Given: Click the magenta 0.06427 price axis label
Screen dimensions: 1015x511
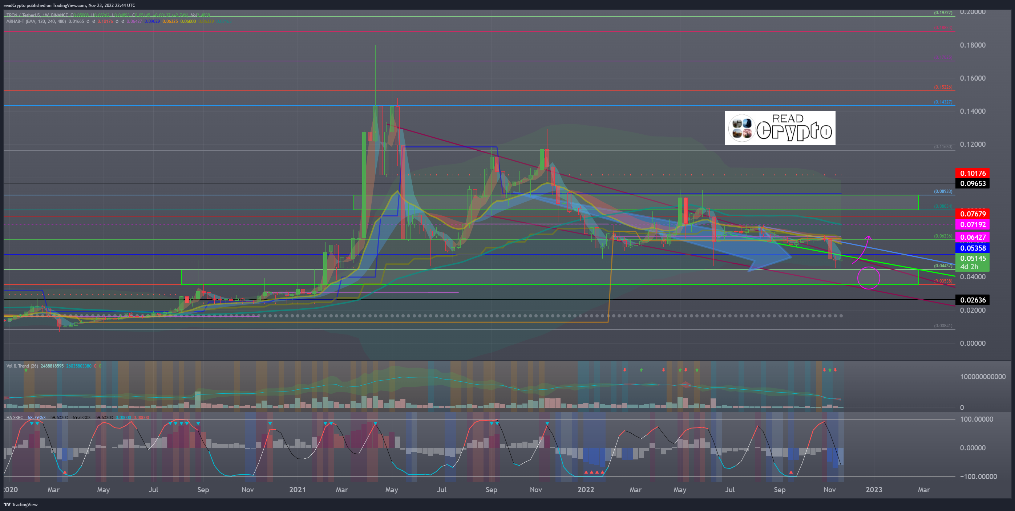Looking at the screenshot, I should click(x=972, y=237).
